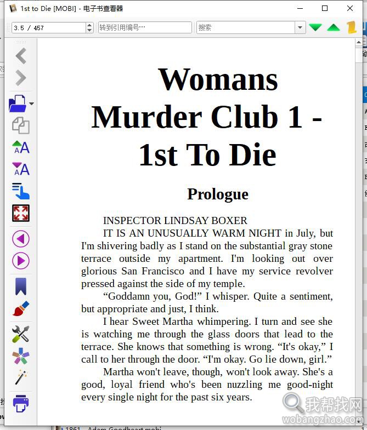Viewport: 367px width, 430px height.
Task: Click the Back navigation arrow
Action: [x=21, y=56]
